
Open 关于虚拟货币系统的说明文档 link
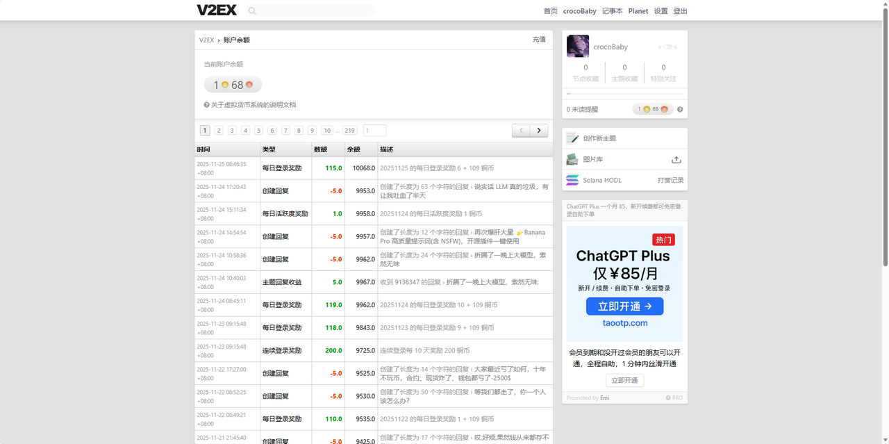tap(254, 105)
